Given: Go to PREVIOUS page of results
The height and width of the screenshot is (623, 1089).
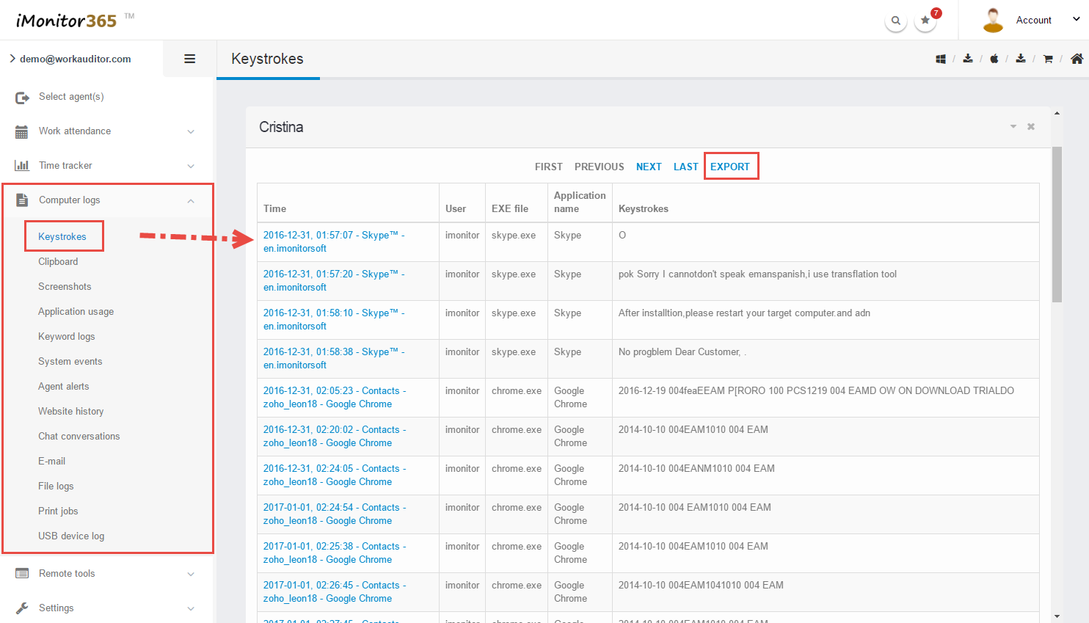Looking at the screenshot, I should coord(600,167).
